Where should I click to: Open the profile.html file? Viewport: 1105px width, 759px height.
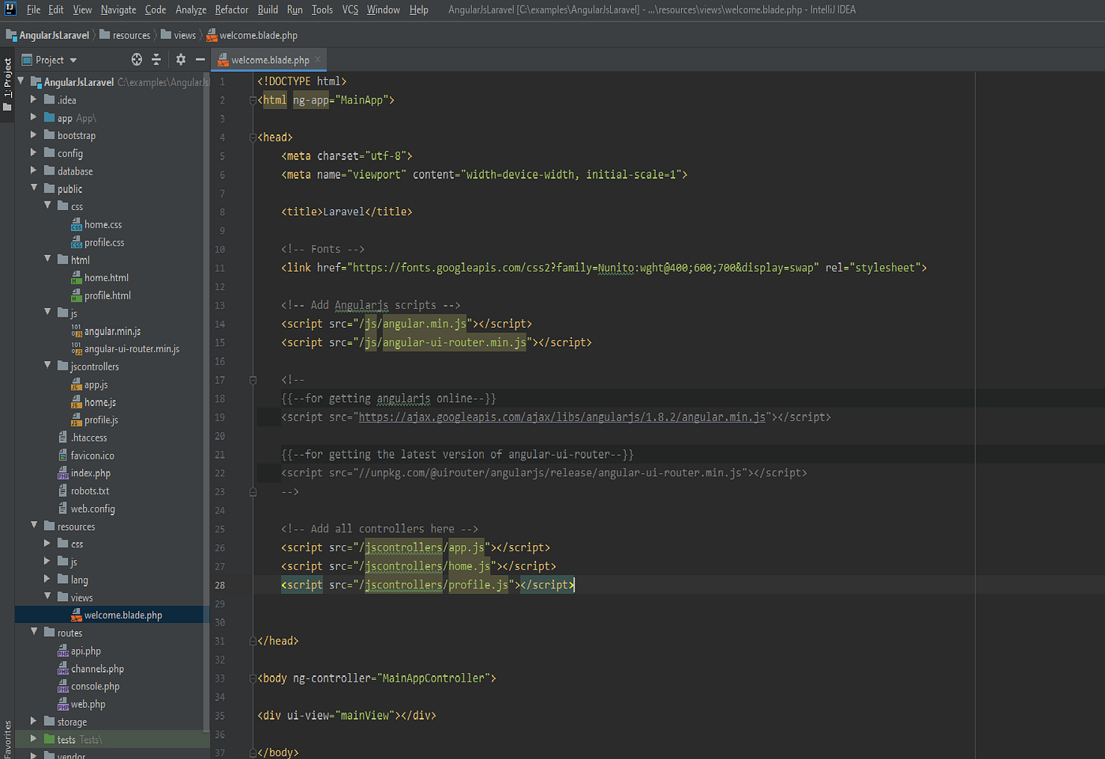click(107, 295)
